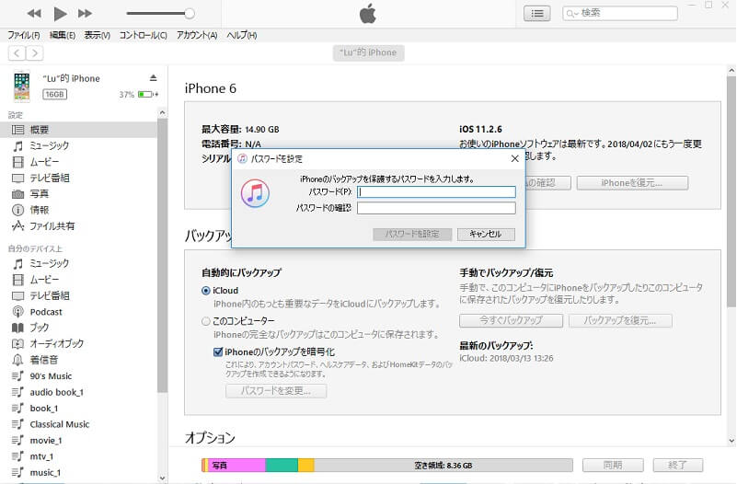Click the 終了 button
The image size is (737, 484).
point(678,466)
